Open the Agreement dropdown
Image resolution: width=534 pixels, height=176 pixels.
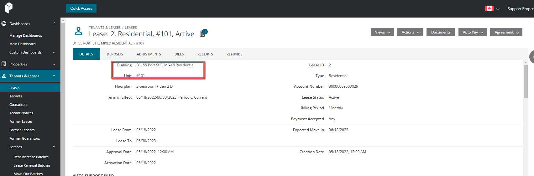point(506,32)
